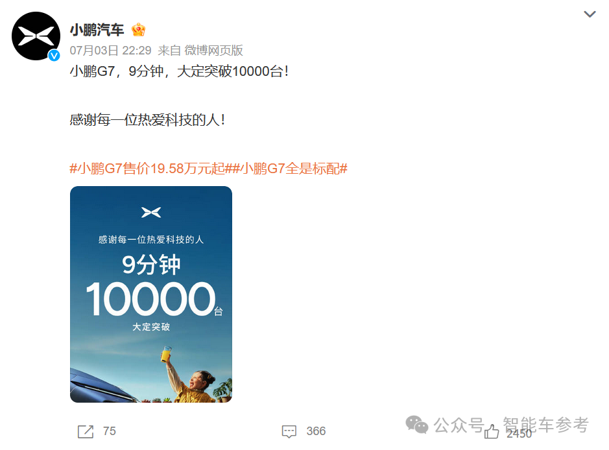Viewport: 609px width, 450px height.
Task: Open hashtag #小鹏G7售价19.58万元起#
Action: (151, 169)
